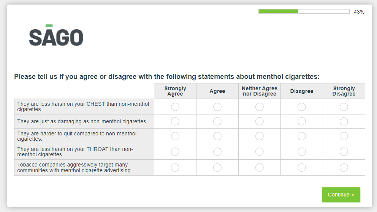
Task: Select Strongly Agree for harder to quit statement
Action: pos(175,136)
